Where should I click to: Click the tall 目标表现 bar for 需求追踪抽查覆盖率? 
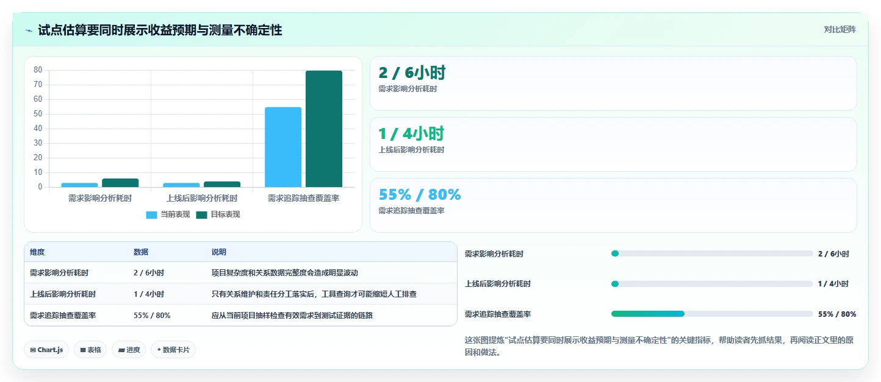[324, 129]
